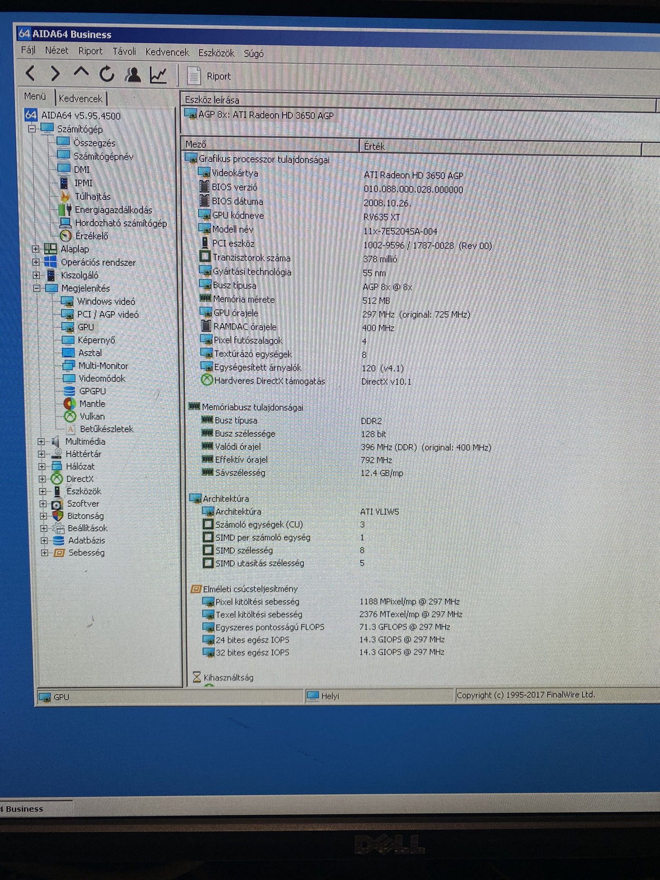The image size is (660, 880).
Task: Click the Mező column header
Action: click(271, 144)
